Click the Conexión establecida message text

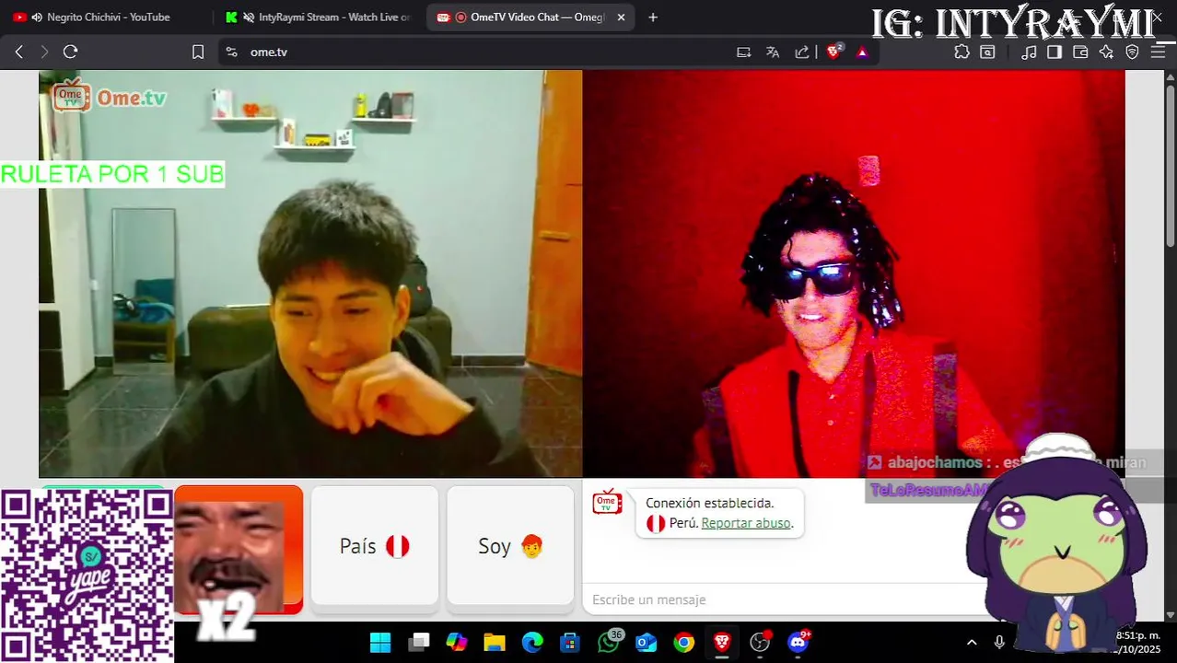[x=709, y=503]
